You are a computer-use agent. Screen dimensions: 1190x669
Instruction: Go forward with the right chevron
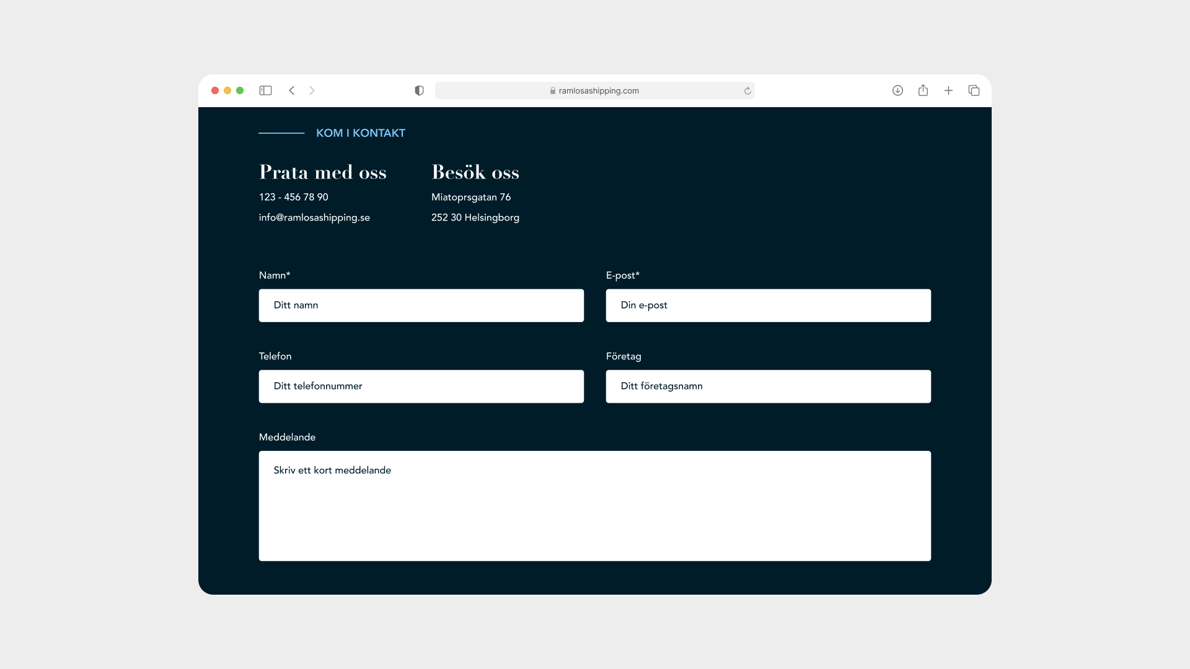(312, 90)
